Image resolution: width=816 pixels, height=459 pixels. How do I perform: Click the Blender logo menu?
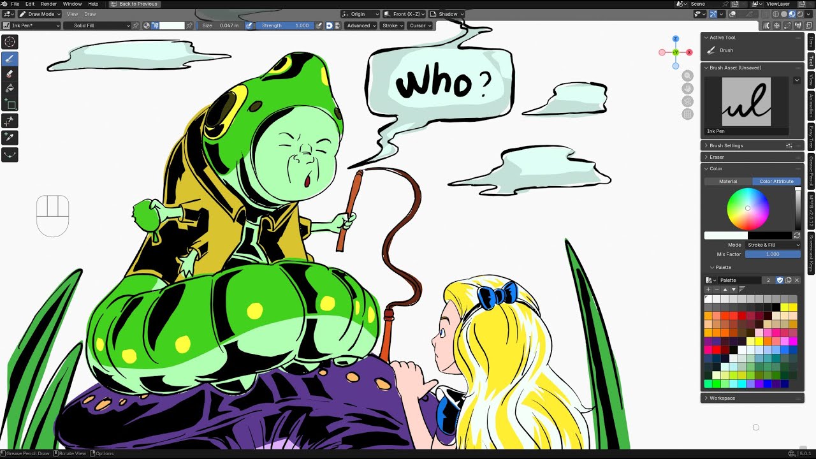4,4
